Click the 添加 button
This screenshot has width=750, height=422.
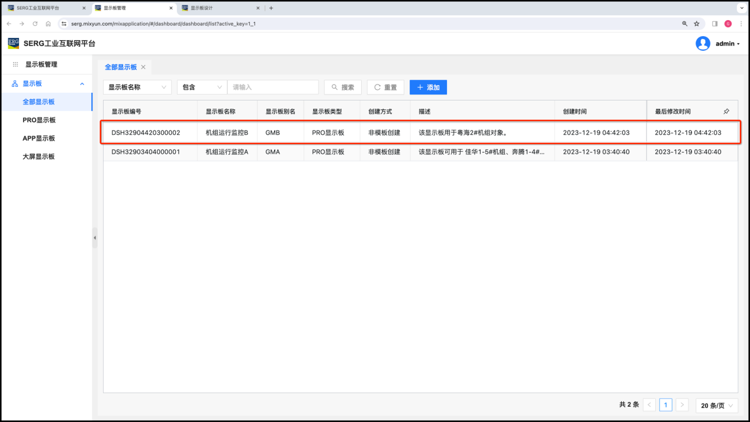click(x=428, y=87)
